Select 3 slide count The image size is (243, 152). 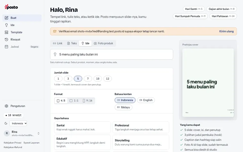pos(68,79)
